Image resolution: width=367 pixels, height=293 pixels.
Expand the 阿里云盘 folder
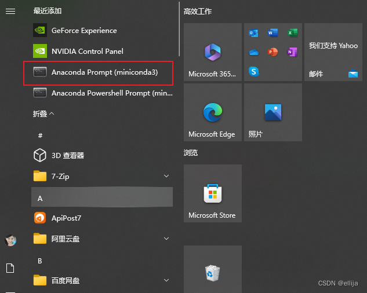coord(166,239)
